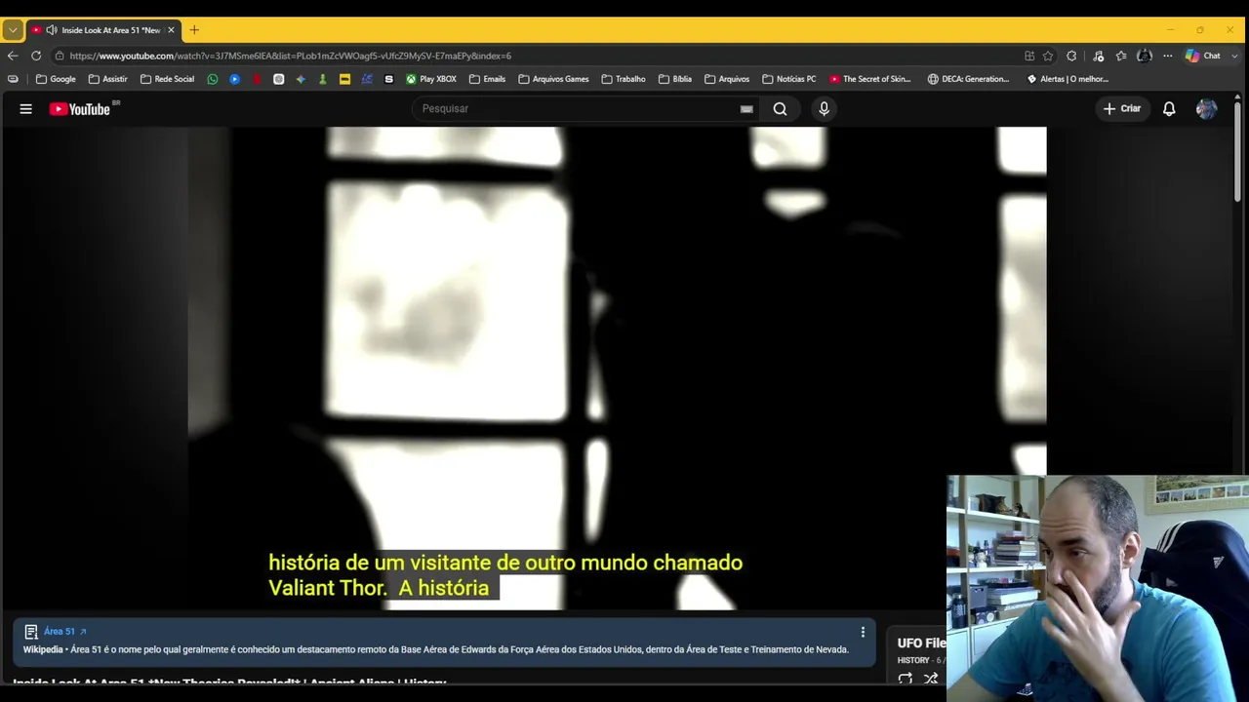Open the on-screen keyboard in search box
The width and height of the screenshot is (1249, 702).
(x=746, y=109)
